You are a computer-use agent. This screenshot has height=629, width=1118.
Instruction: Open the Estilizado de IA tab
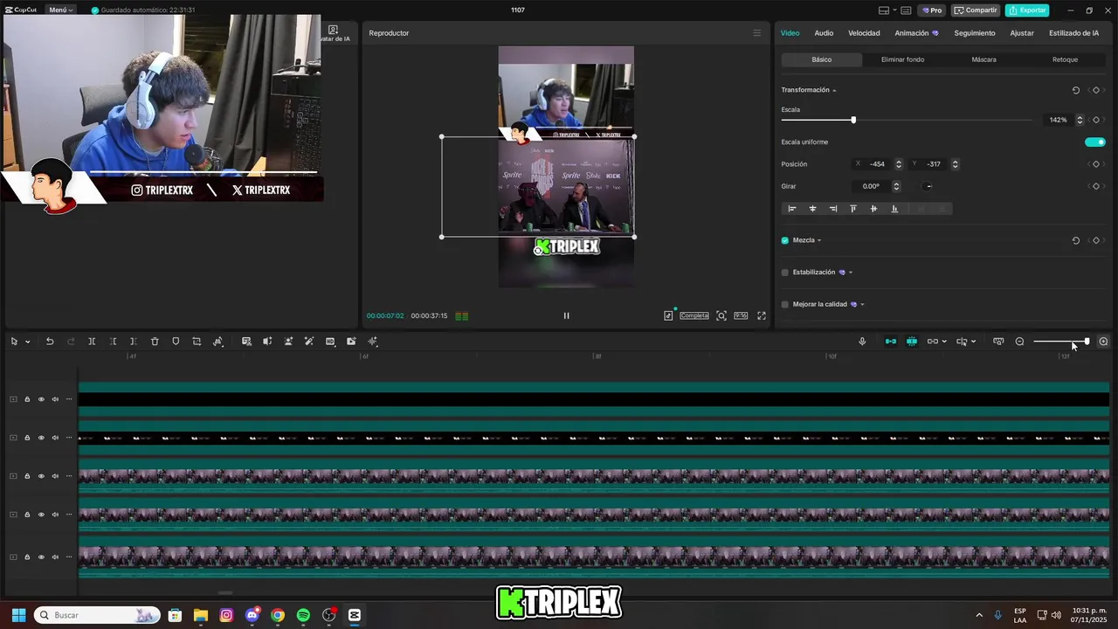[x=1073, y=33]
